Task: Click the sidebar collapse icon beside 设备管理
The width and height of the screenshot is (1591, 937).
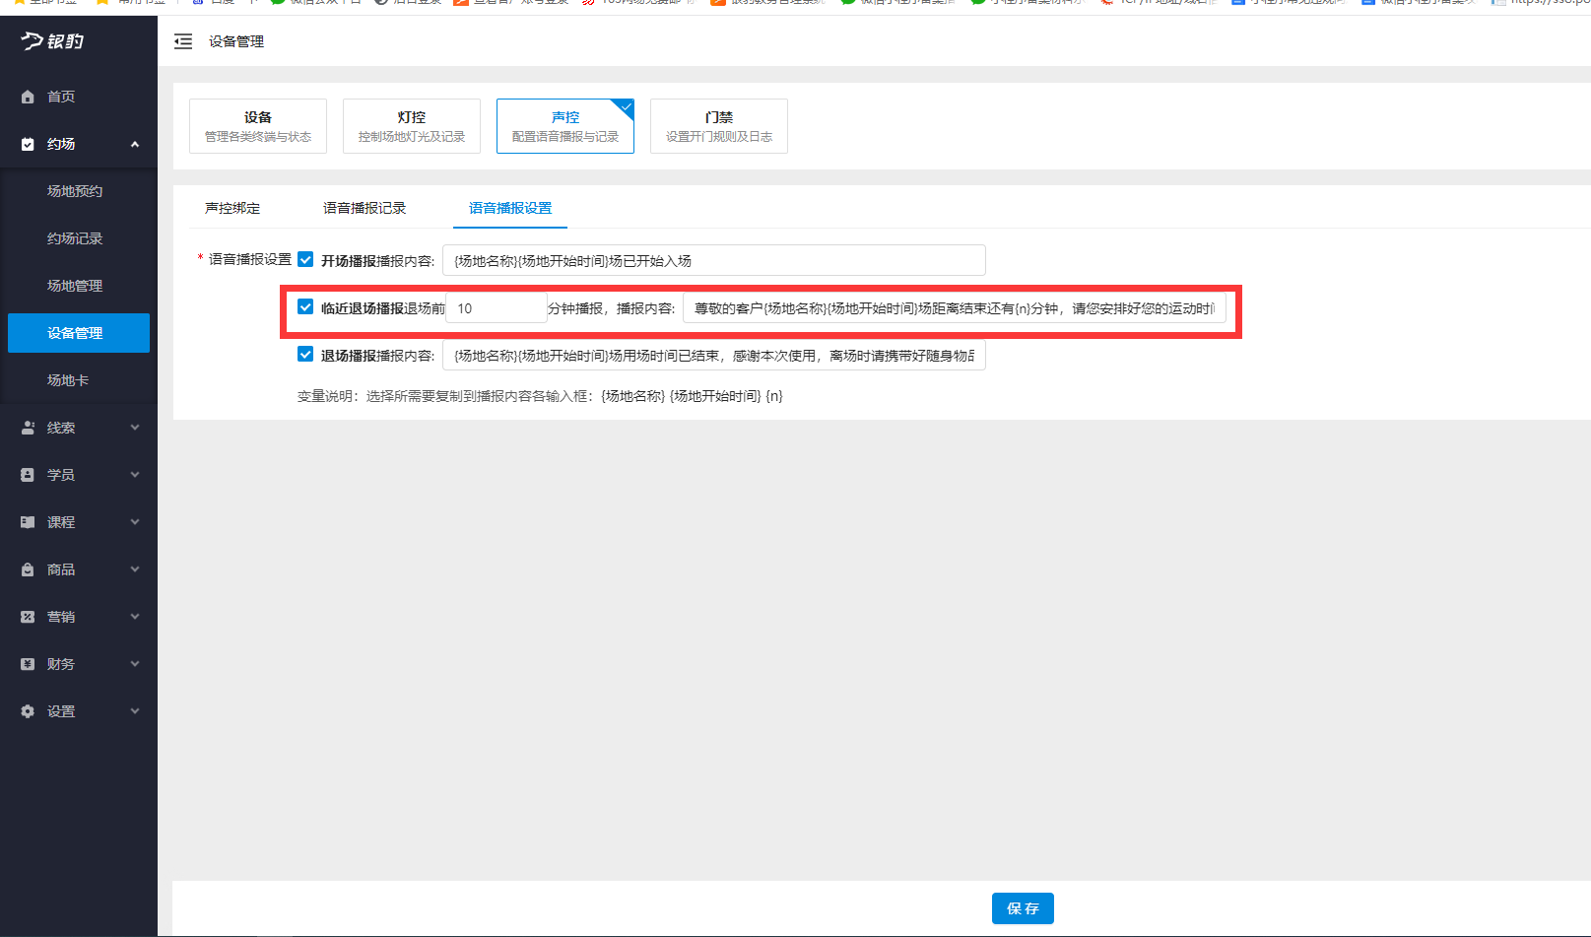Action: click(183, 41)
